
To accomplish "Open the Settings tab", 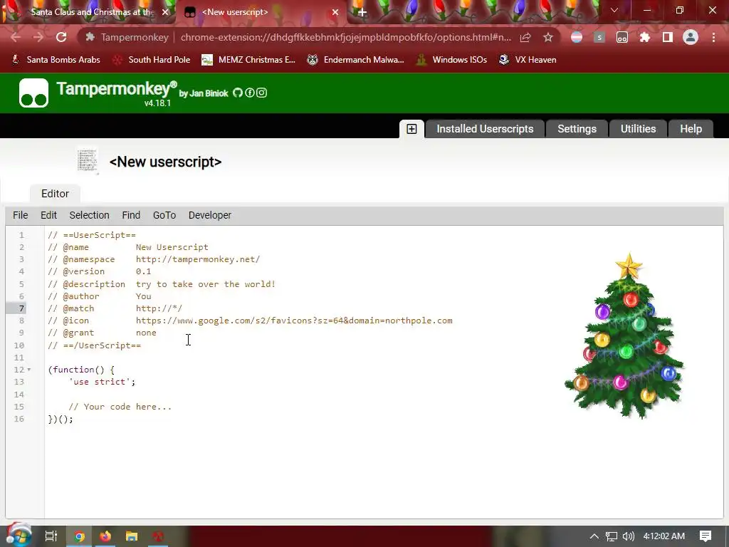I will click(x=577, y=129).
